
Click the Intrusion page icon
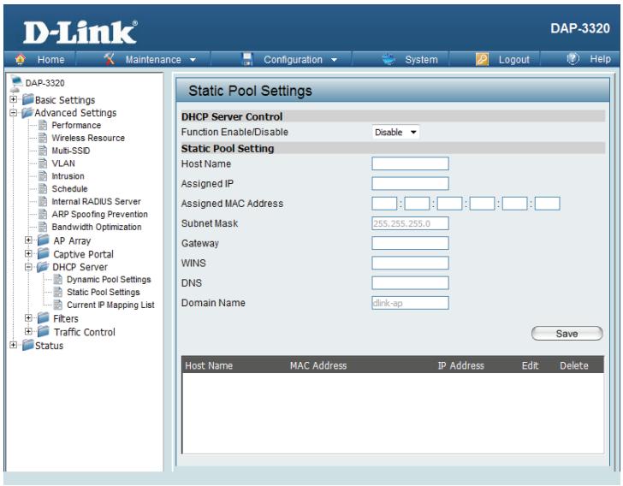tap(43, 176)
